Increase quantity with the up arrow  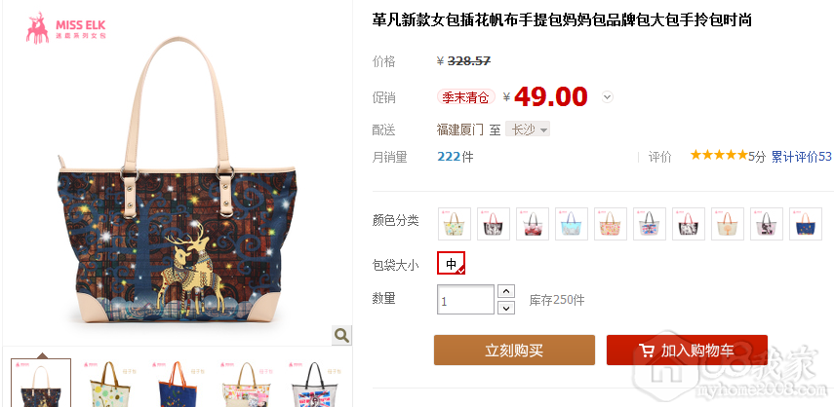(506, 291)
